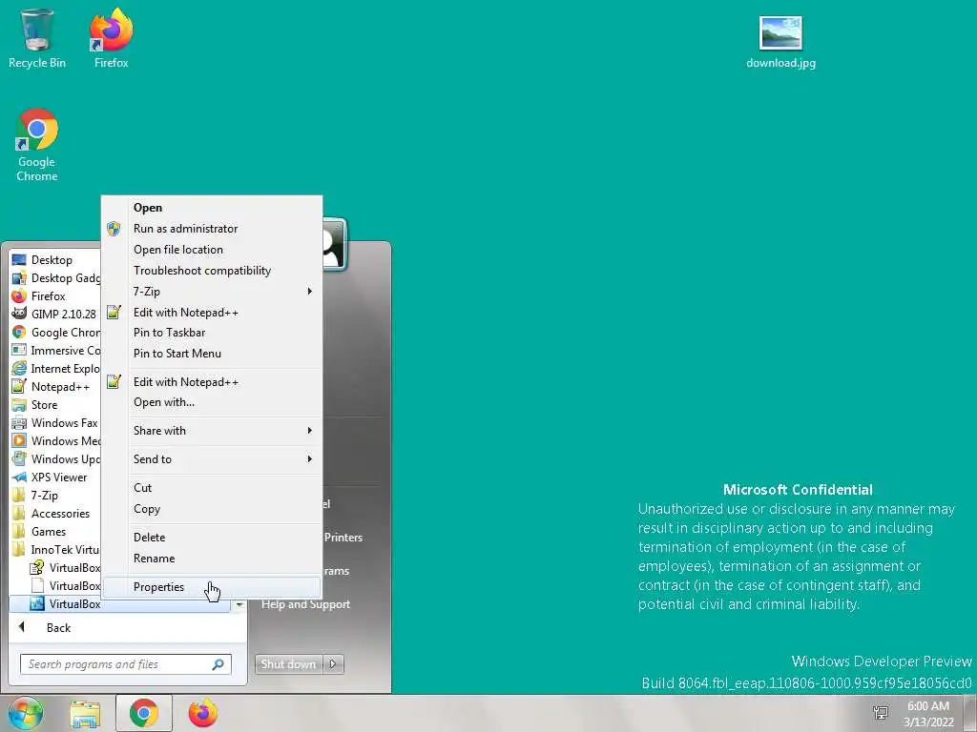Image resolution: width=977 pixels, height=732 pixels.
Task: Click the Start orb button
Action: pyautogui.click(x=25, y=713)
